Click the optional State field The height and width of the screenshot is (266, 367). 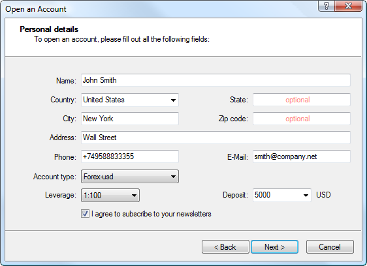302,100
